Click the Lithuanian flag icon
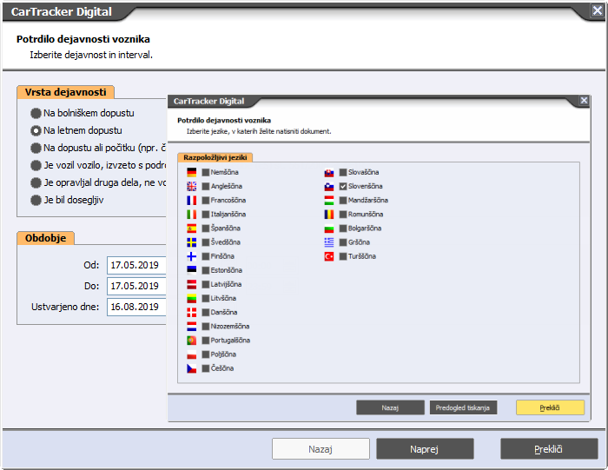Image resolution: width=608 pixels, height=470 pixels. coord(192,298)
